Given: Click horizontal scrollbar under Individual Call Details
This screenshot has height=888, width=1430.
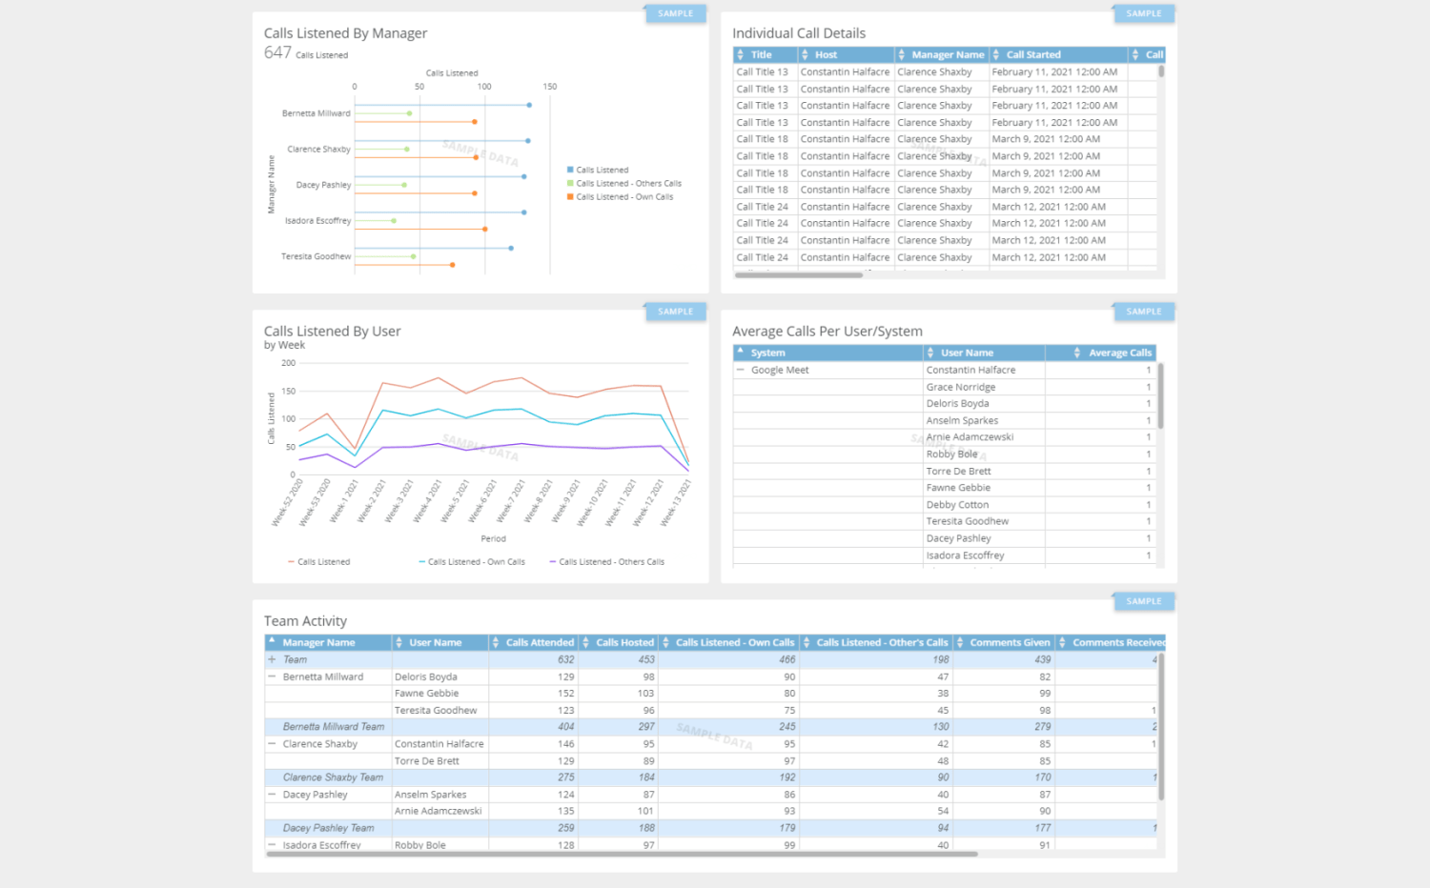Looking at the screenshot, I should [798, 275].
